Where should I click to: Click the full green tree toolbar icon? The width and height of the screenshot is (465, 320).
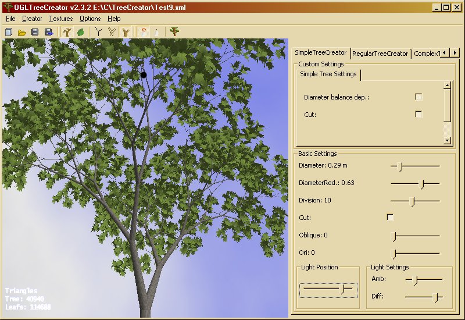[x=174, y=32]
